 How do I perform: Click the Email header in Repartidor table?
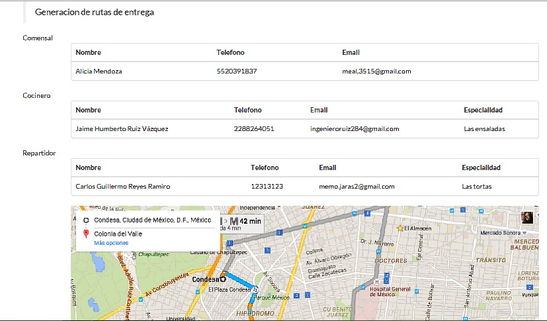pos(327,167)
